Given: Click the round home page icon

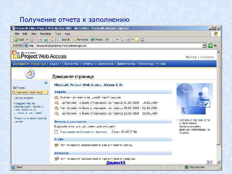Looking at the screenshot, I should (30, 73).
